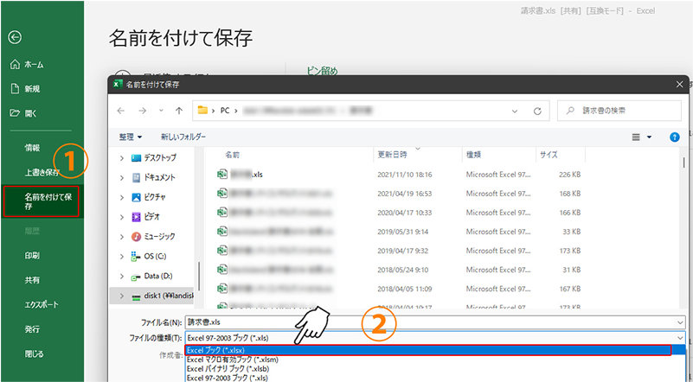This screenshot has height=382, width=693.
Task: Select ミュージック folder in navigation pane
Action: (153, 237)
